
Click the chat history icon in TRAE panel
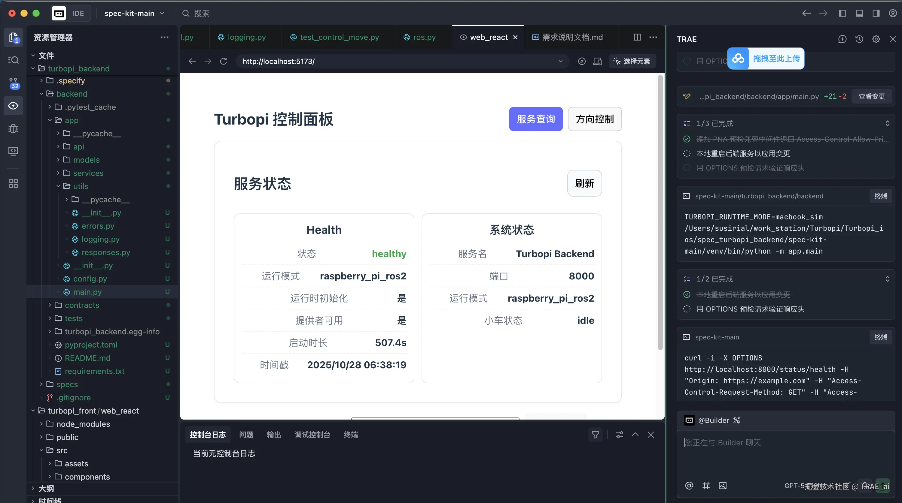pyautogui.click(x=859, y=39)
